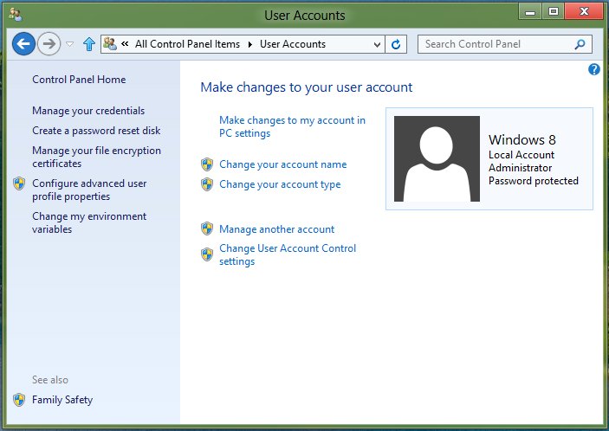Open Manage your file encryption certificates
The height and width of the screenshot is (431, 609).
tap(96, 157)
